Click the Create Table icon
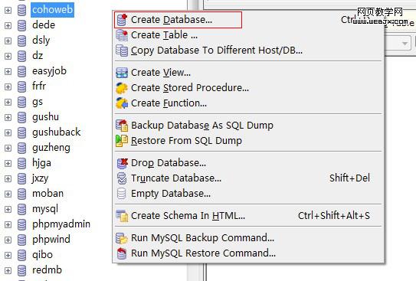 tap(122, 35)
